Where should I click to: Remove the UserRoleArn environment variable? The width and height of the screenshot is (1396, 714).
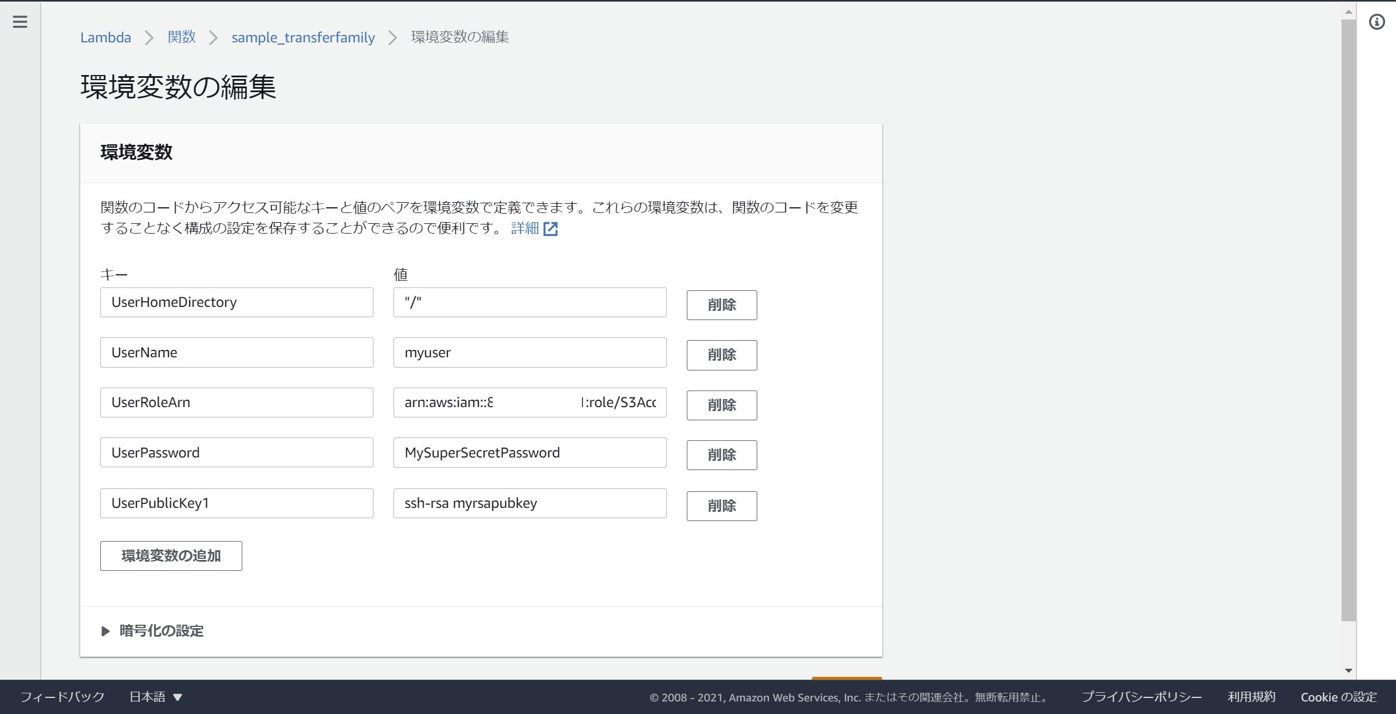(x=721, y=405)
